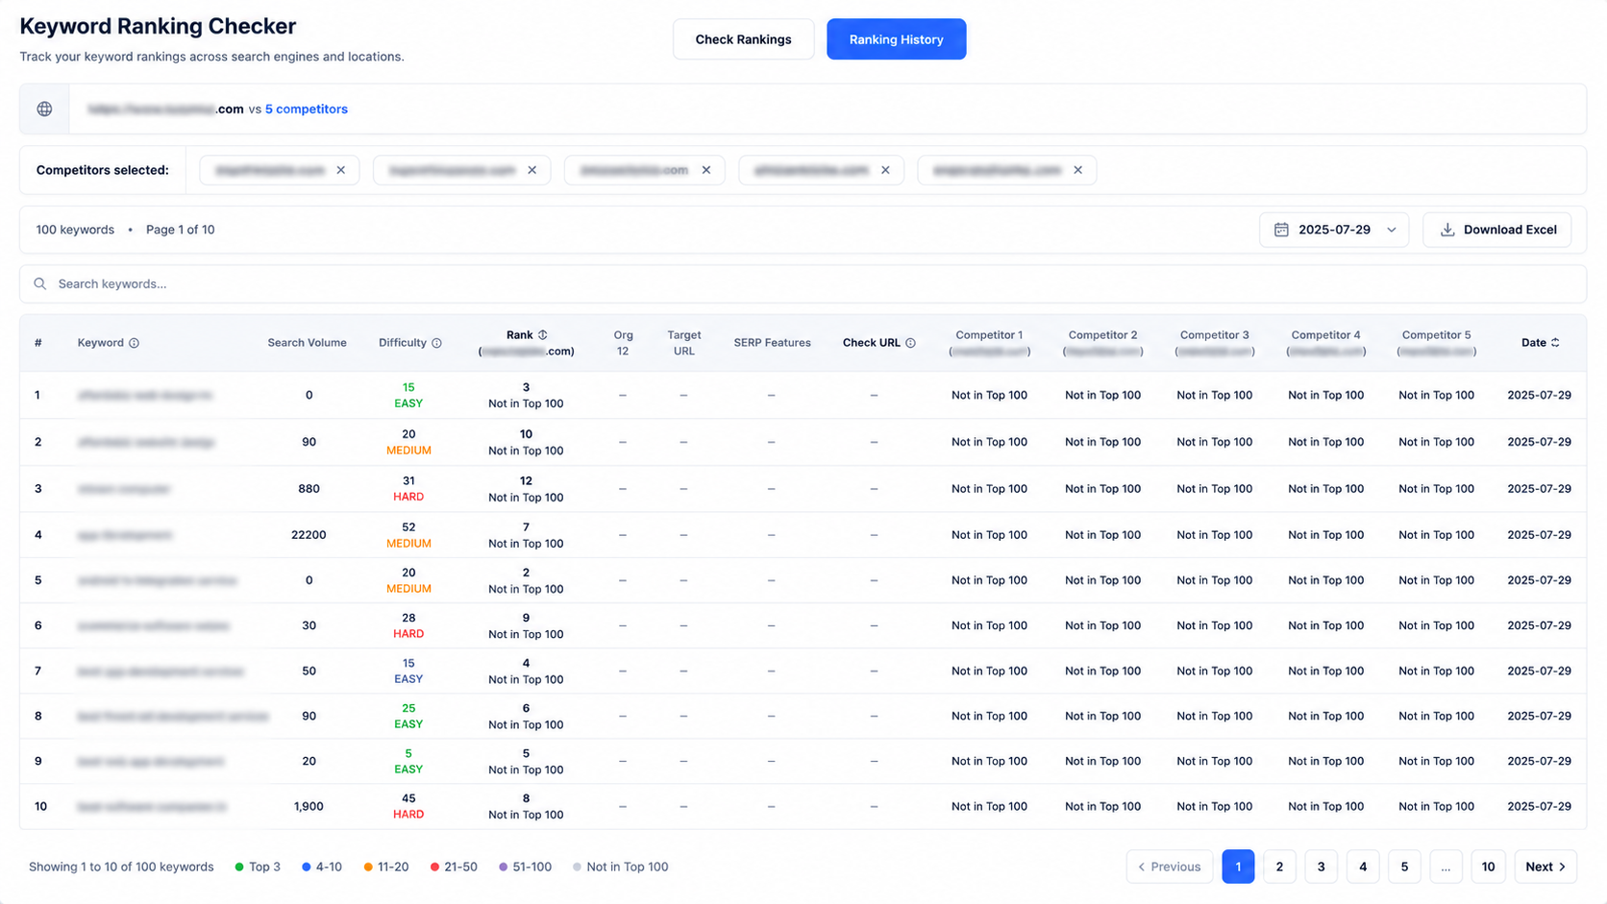The width and height of the screenshot is (1607, 904).
Task: Remove the fourth competitor chip
Action: pyautogui.click(x=886, y=170)
